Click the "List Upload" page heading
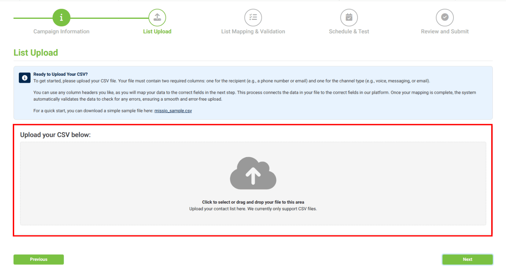 tap(36, 53)
